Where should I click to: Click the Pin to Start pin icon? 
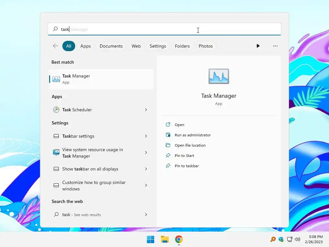coord(168,155)
